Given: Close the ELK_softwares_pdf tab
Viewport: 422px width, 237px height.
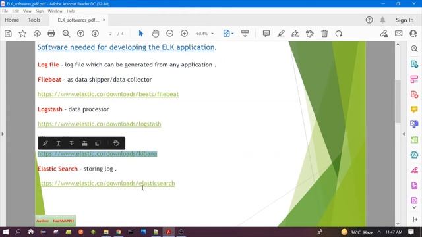Looking at the screenshot, I should [104, 20].
